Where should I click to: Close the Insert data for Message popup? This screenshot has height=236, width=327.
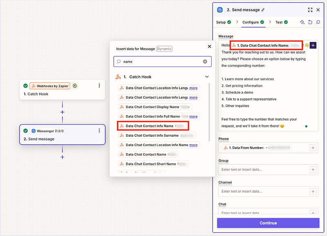pyautogui.click(x=210, y=47)
